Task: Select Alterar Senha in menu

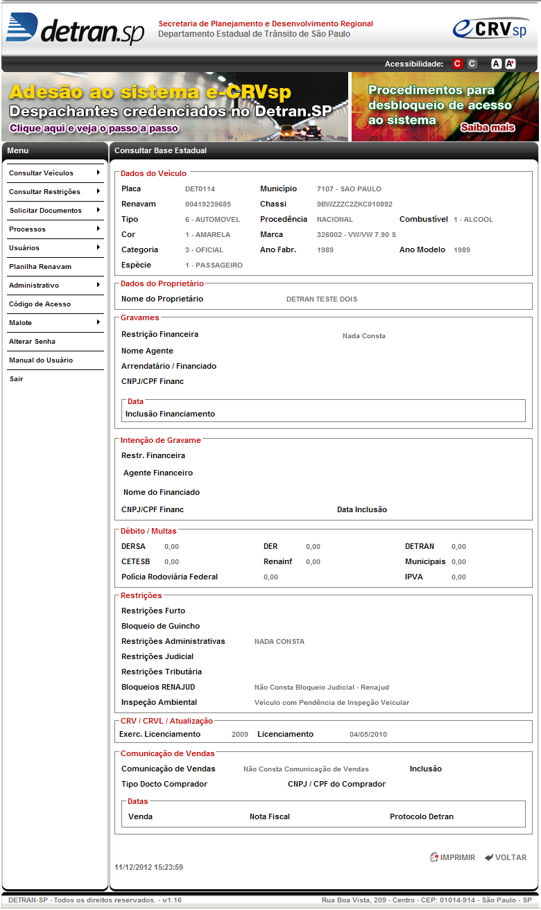Action: pyautogui.click(x=55, y=342)
